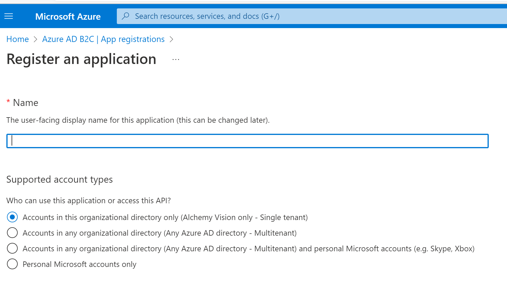Open the portal menu hamburger icon
Image resolution: width=507 pixels, height=284 pixels.
(9, 16)
